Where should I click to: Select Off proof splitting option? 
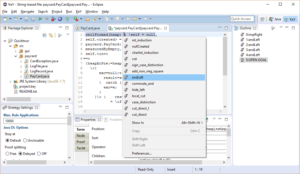[x=39, y=154]
